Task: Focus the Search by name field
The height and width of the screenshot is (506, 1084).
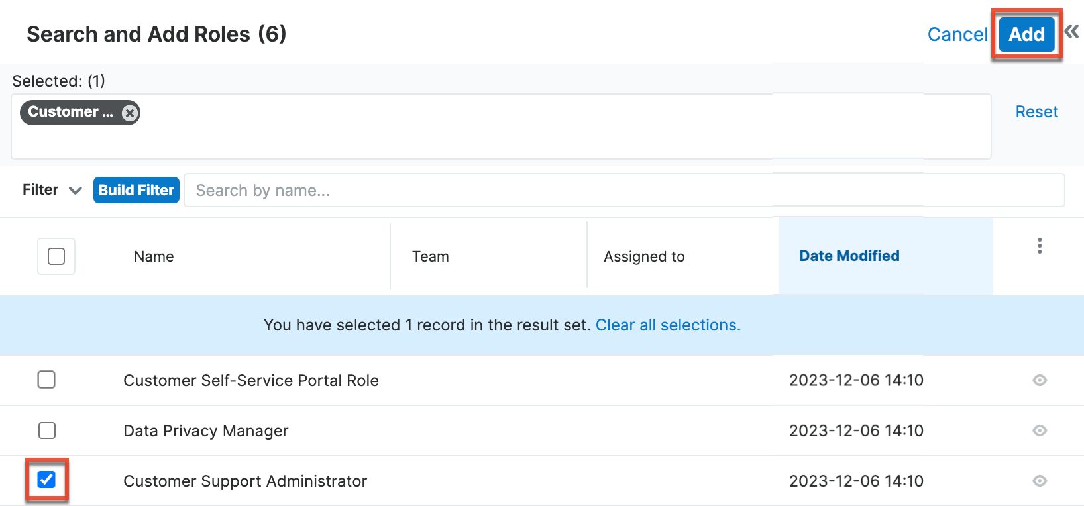Action: point(623,191)
